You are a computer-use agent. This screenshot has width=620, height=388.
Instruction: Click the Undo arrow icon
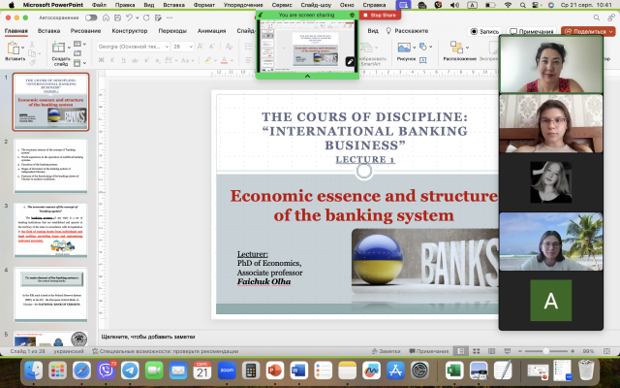(x=129, y=17)
